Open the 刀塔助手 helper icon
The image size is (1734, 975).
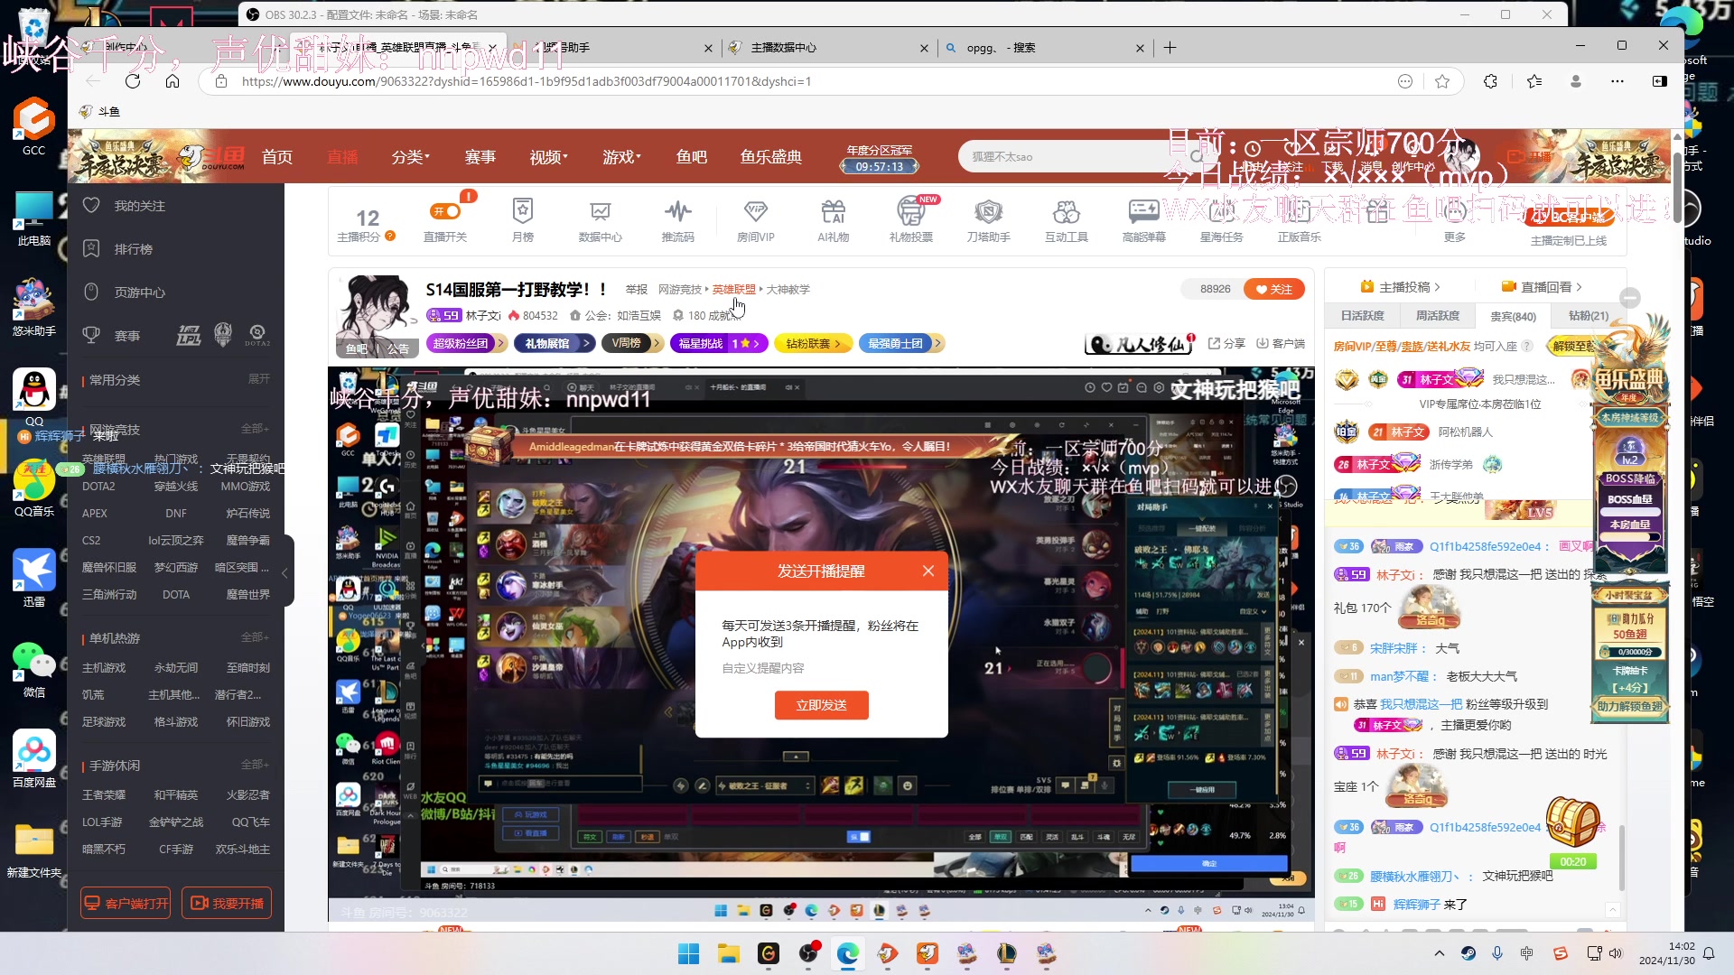click(x=989, y=219)
